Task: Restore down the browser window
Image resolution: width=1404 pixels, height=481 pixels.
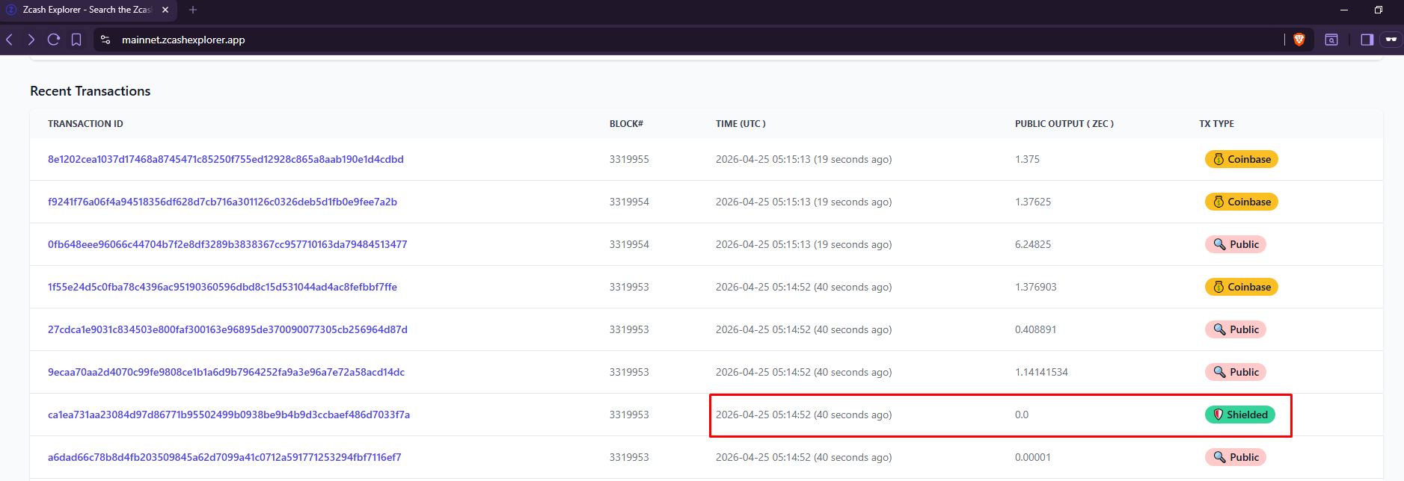Action: (x=1379, y=10)
